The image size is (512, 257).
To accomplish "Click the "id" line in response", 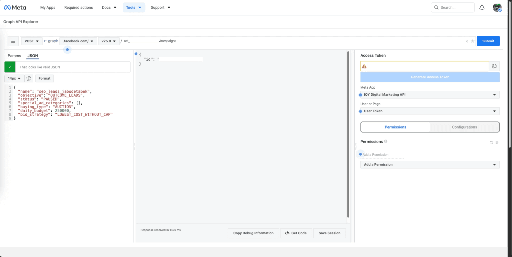I will click(x=173, y=60).
